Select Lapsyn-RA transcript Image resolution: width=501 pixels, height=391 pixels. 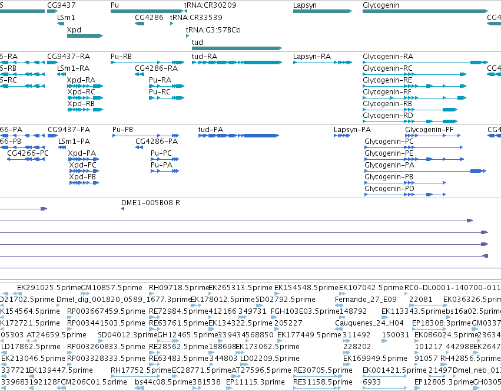323,63
